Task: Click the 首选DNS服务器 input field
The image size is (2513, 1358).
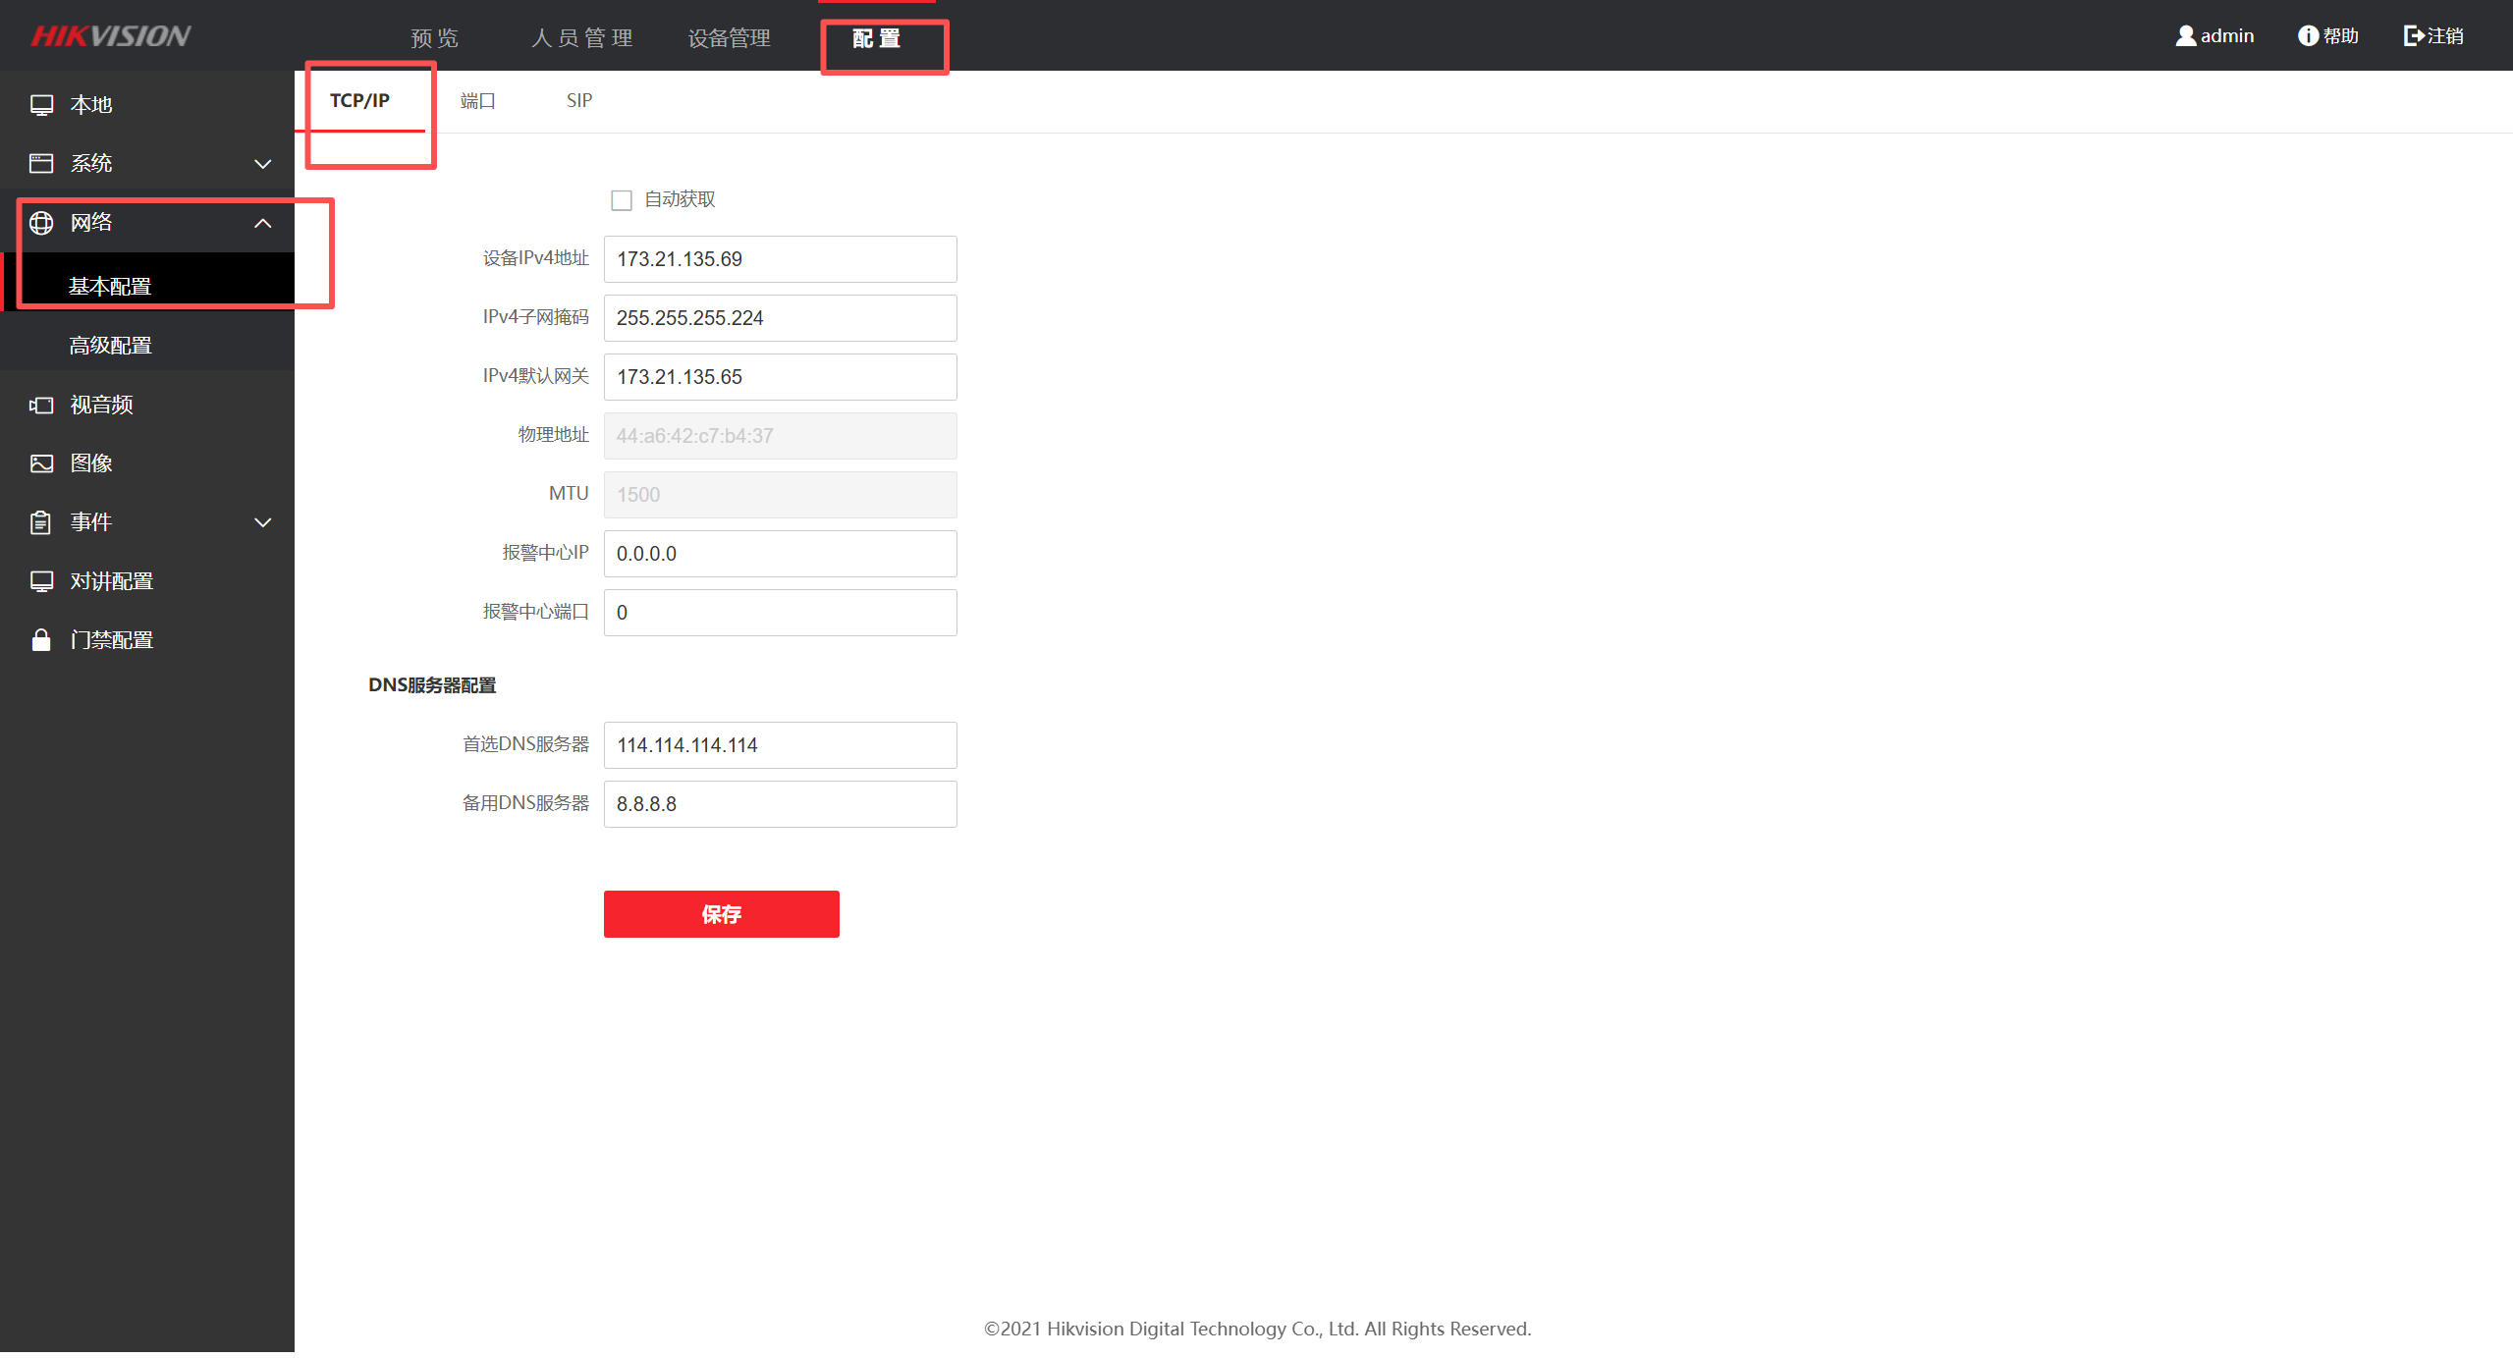Action: pyautogui.click(x=780, y=745)
